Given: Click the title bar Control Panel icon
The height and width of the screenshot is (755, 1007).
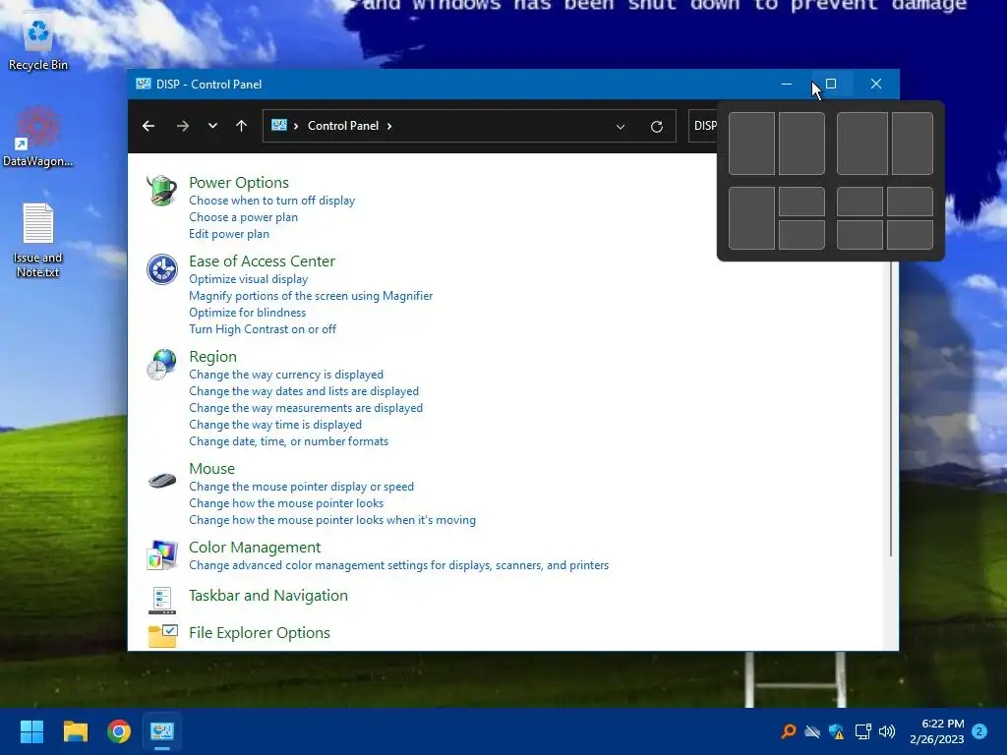Looking at the screenshot, I should 144,85.
